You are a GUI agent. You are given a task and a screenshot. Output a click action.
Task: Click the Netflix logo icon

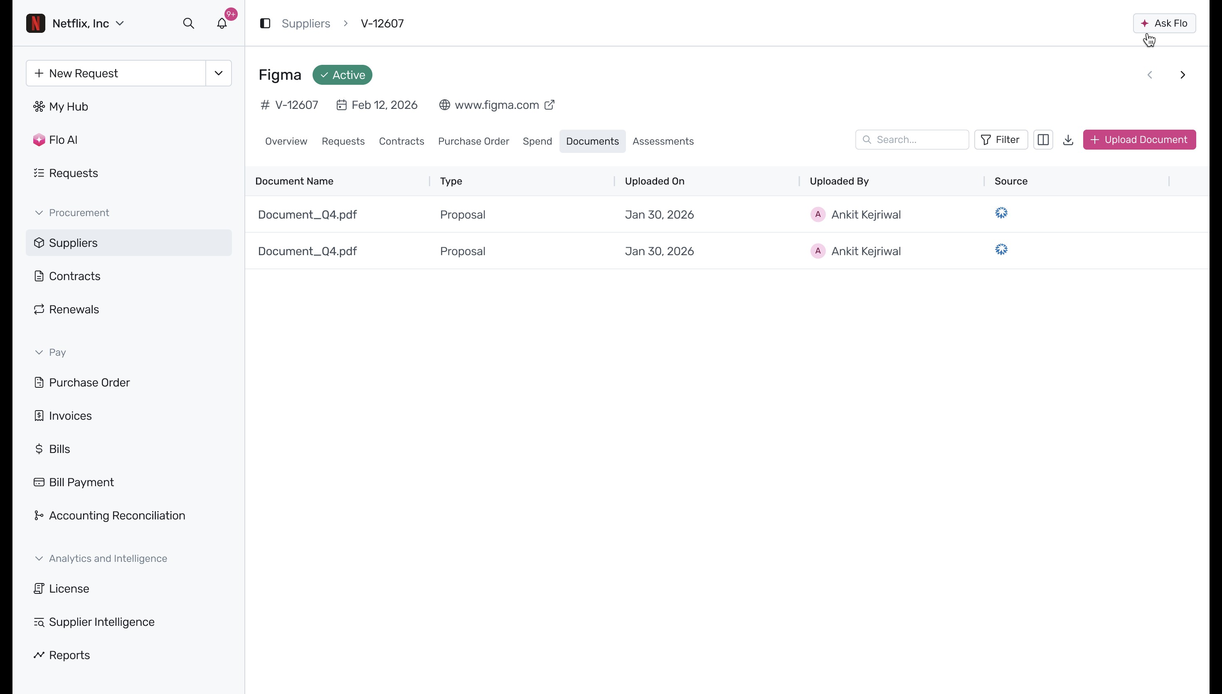[x=36, y=23]
